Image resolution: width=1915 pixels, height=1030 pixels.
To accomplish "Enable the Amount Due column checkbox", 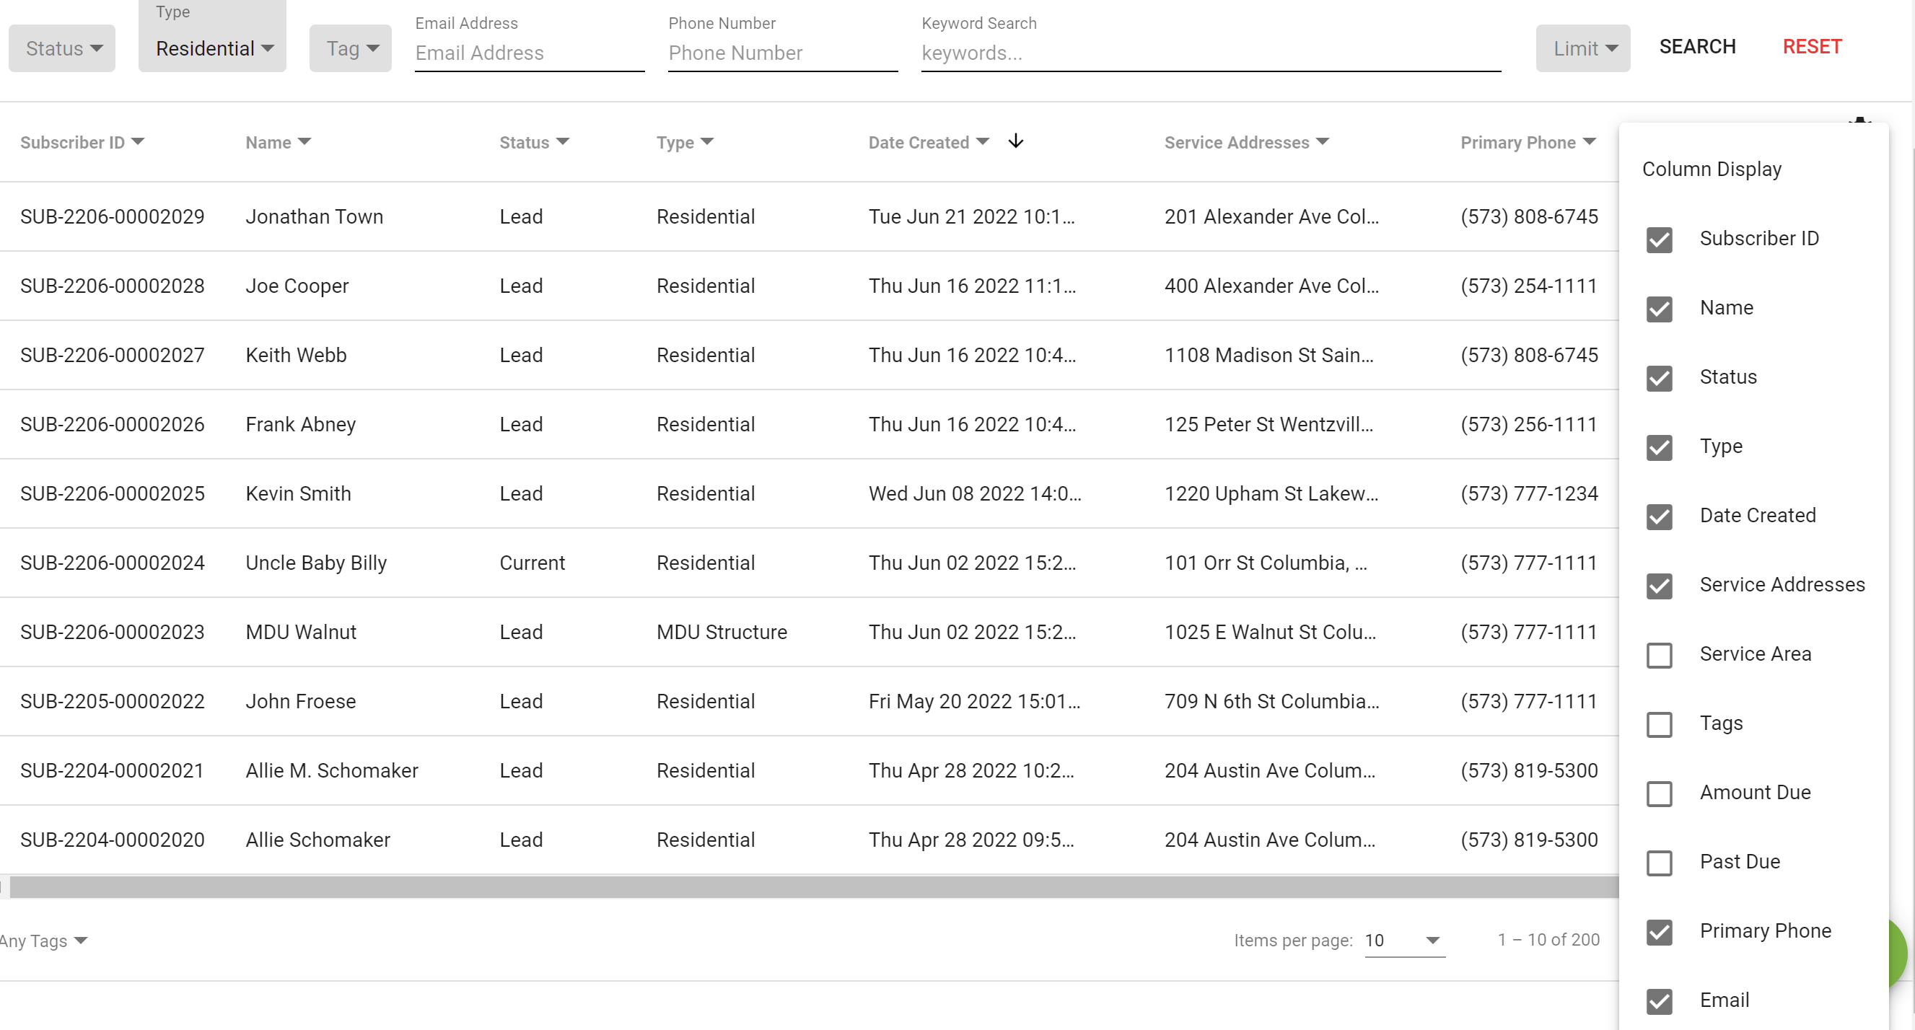I will tap(1660, 793).
